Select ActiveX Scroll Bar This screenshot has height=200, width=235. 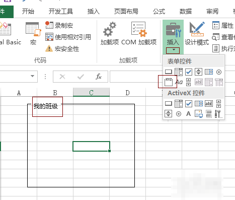click(219, 104)
